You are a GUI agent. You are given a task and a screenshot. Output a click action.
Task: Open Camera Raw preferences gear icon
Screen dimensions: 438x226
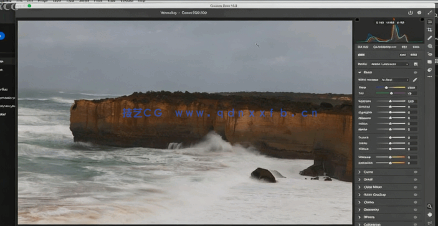(419, 12)
